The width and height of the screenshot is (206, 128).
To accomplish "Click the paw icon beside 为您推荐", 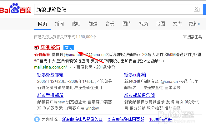I will point(37,119).
